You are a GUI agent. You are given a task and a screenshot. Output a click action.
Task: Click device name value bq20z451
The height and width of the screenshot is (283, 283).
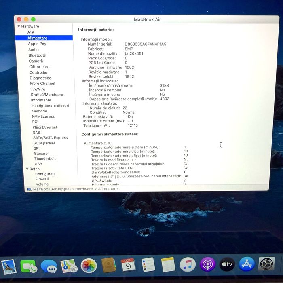coord(134,53)
